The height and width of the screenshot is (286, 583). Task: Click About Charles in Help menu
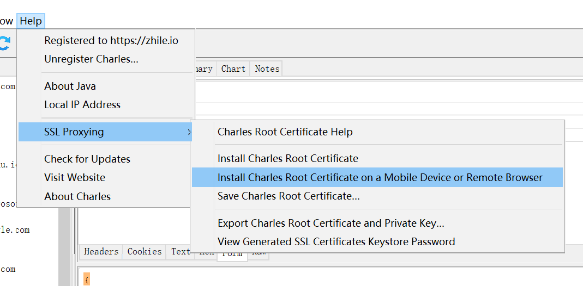tap(77, 196)
